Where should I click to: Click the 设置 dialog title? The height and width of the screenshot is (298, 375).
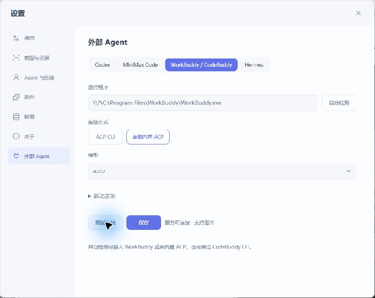[18, 13]
